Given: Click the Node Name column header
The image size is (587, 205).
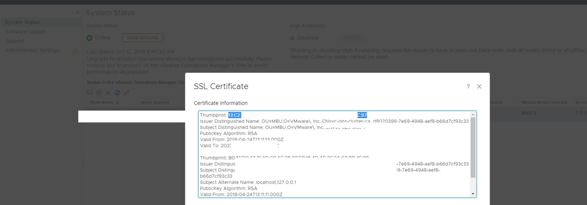Looking at the screenshot, I should click(x=101, y=102).
